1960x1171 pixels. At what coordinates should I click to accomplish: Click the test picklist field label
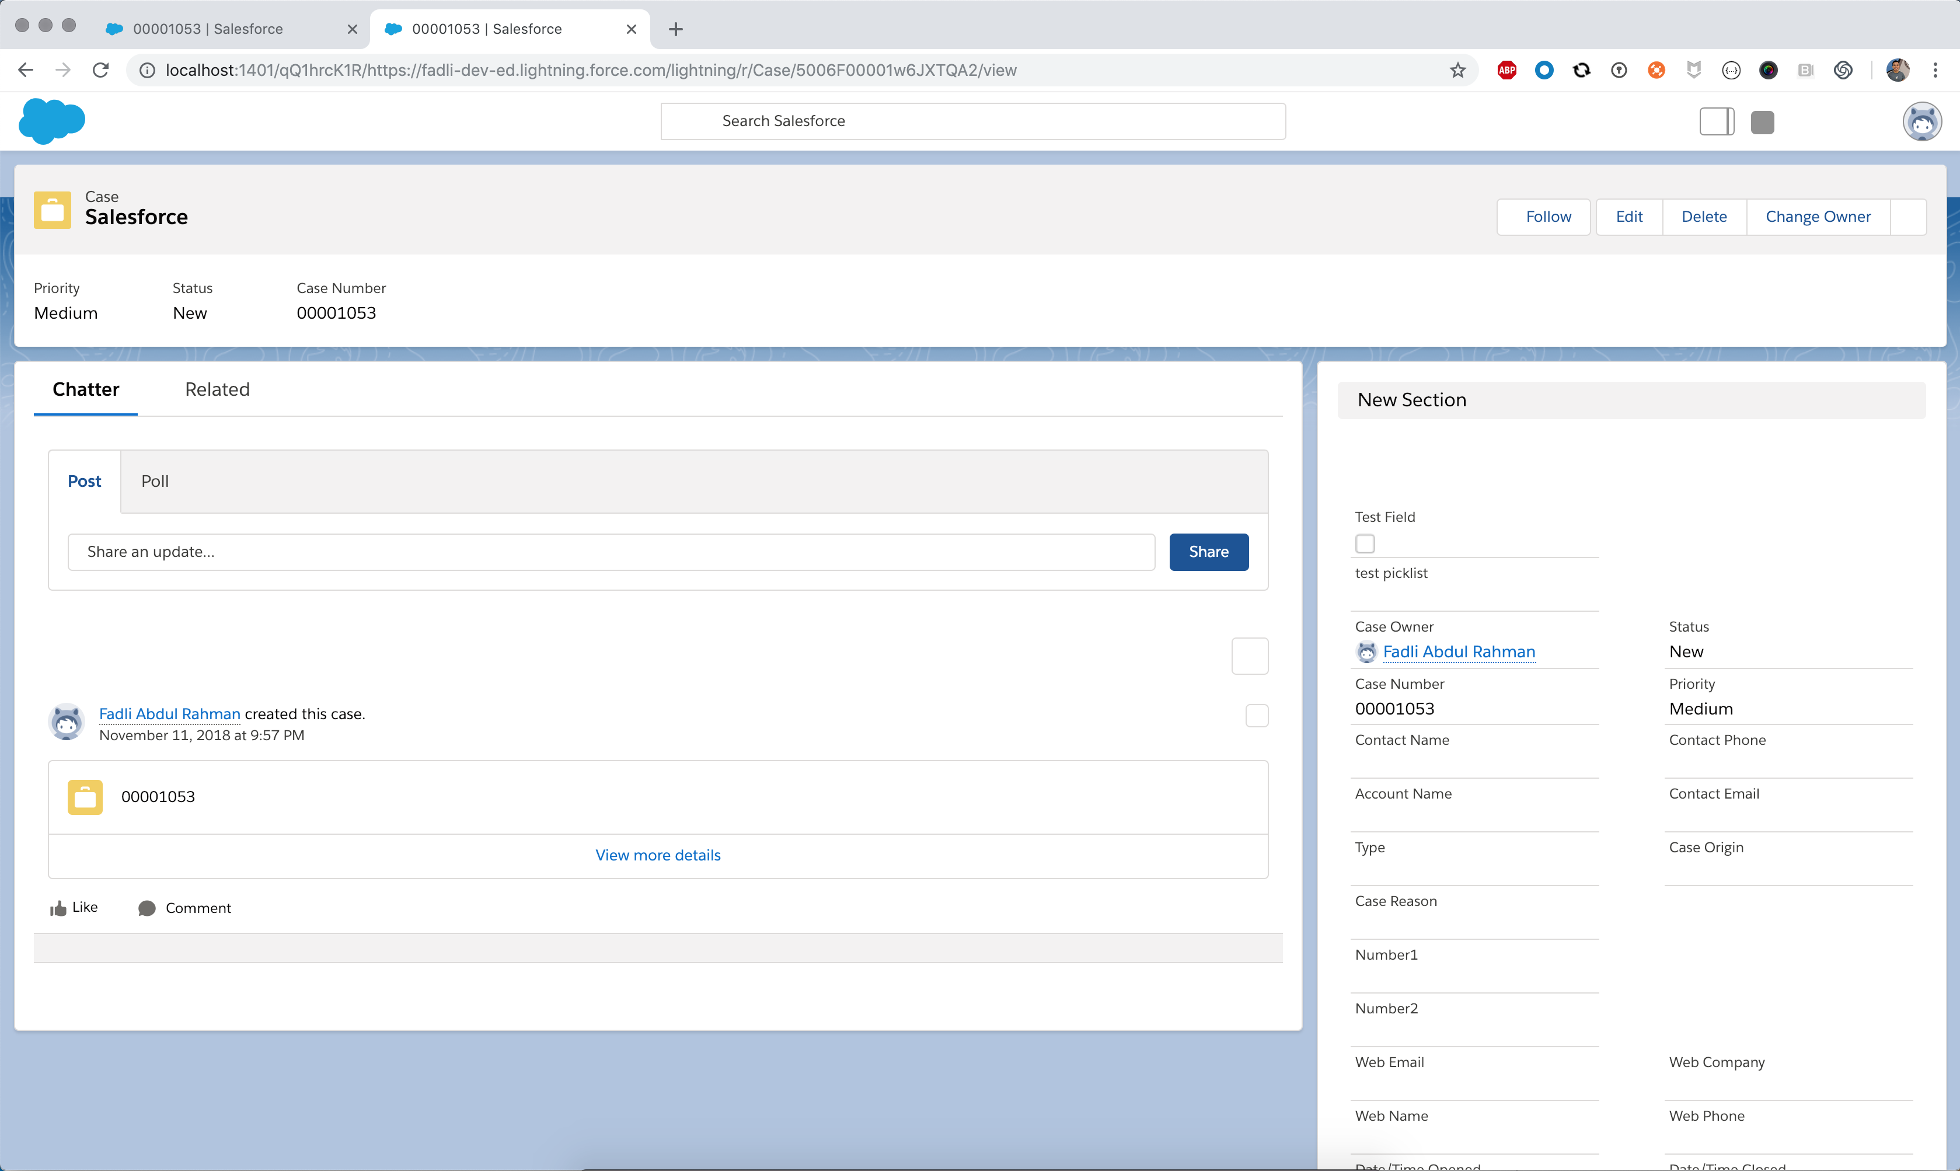click(x=1390, y=574)
